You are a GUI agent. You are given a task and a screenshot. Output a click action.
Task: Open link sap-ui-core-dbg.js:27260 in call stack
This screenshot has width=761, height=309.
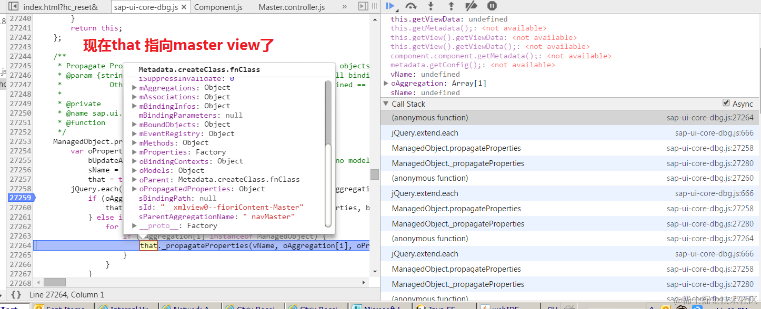pyautogui.click(x=710, y=178)
